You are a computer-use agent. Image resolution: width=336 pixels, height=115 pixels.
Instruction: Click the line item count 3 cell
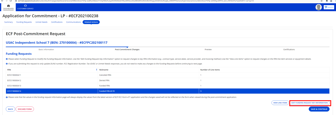[x=264, y=91]
